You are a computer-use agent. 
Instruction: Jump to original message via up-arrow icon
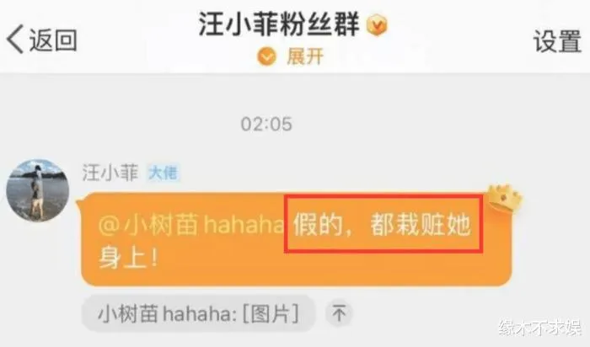click(339, 313)
